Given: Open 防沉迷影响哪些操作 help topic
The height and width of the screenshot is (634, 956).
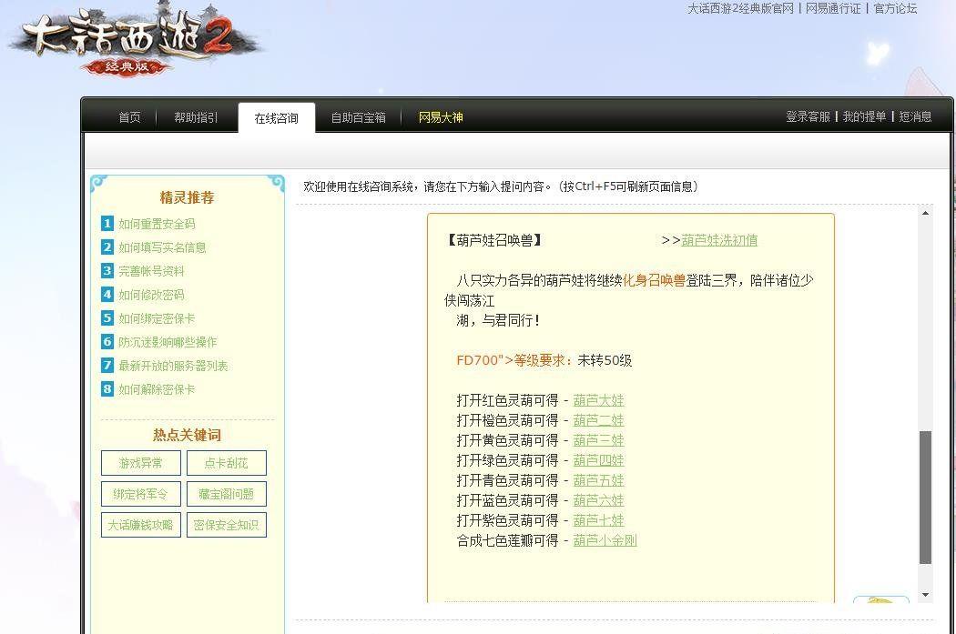Looking at the screenshot, I should [168, 342].
